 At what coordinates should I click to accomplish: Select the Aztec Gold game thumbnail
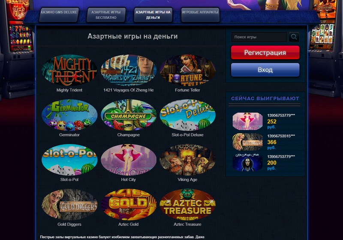coord(128,204)
